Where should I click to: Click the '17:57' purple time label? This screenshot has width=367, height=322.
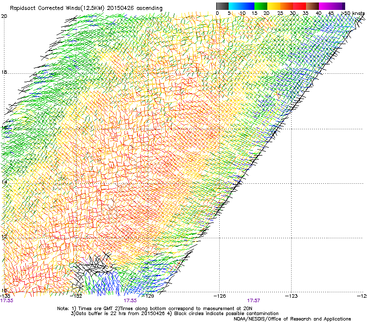253,301
